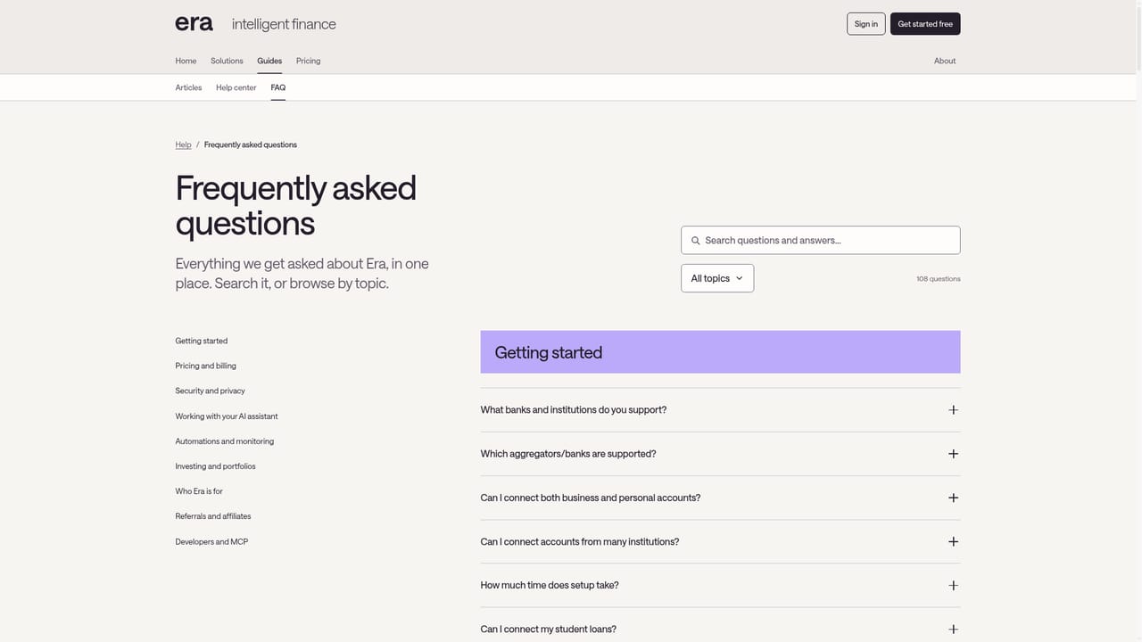Expand "Can I connect my student loans?"

click(x=720, y=629)
